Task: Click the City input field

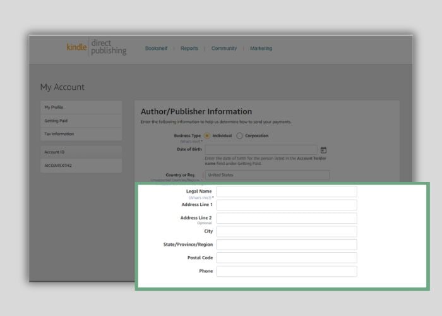Action: coord(287,231)
